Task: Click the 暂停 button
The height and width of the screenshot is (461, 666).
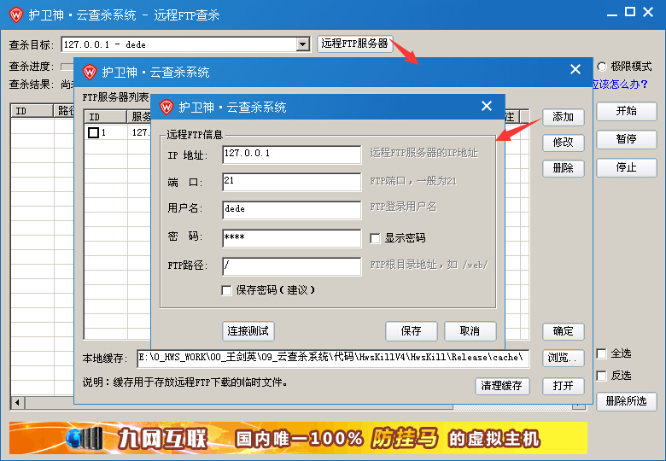Action: [x=627, y=139]
